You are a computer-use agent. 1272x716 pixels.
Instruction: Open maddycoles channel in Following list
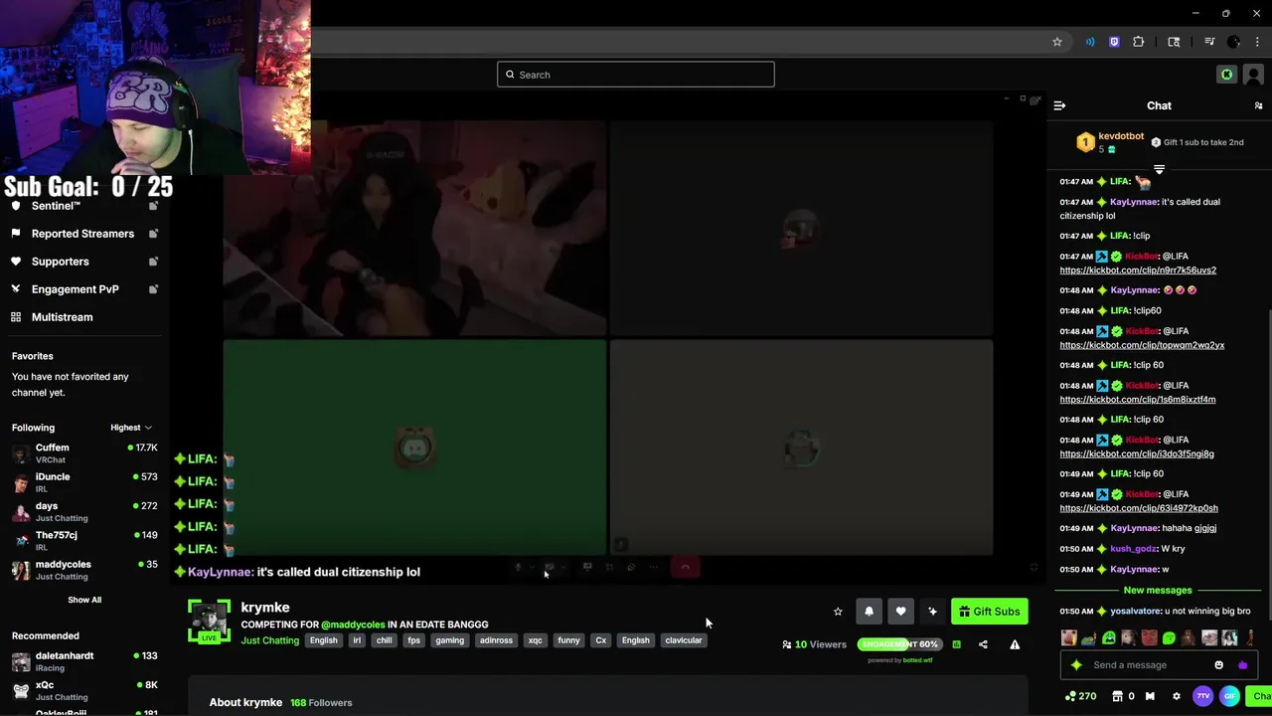pyautogui.click(x=84, y=570)
